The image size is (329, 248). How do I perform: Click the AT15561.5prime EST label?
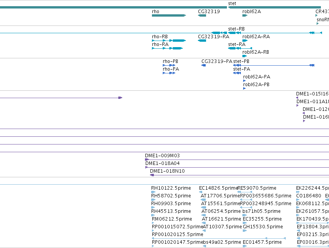(220, 204)
